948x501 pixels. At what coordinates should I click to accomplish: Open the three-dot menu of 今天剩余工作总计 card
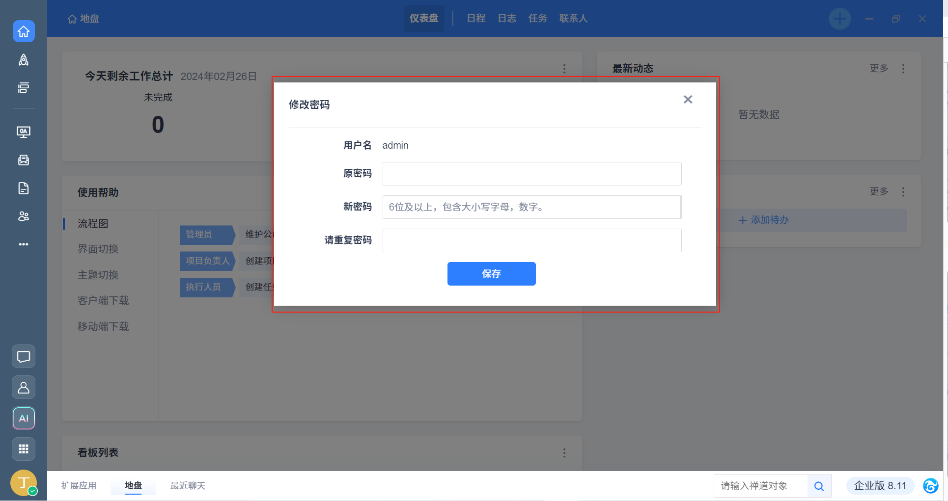click(564, 69)
